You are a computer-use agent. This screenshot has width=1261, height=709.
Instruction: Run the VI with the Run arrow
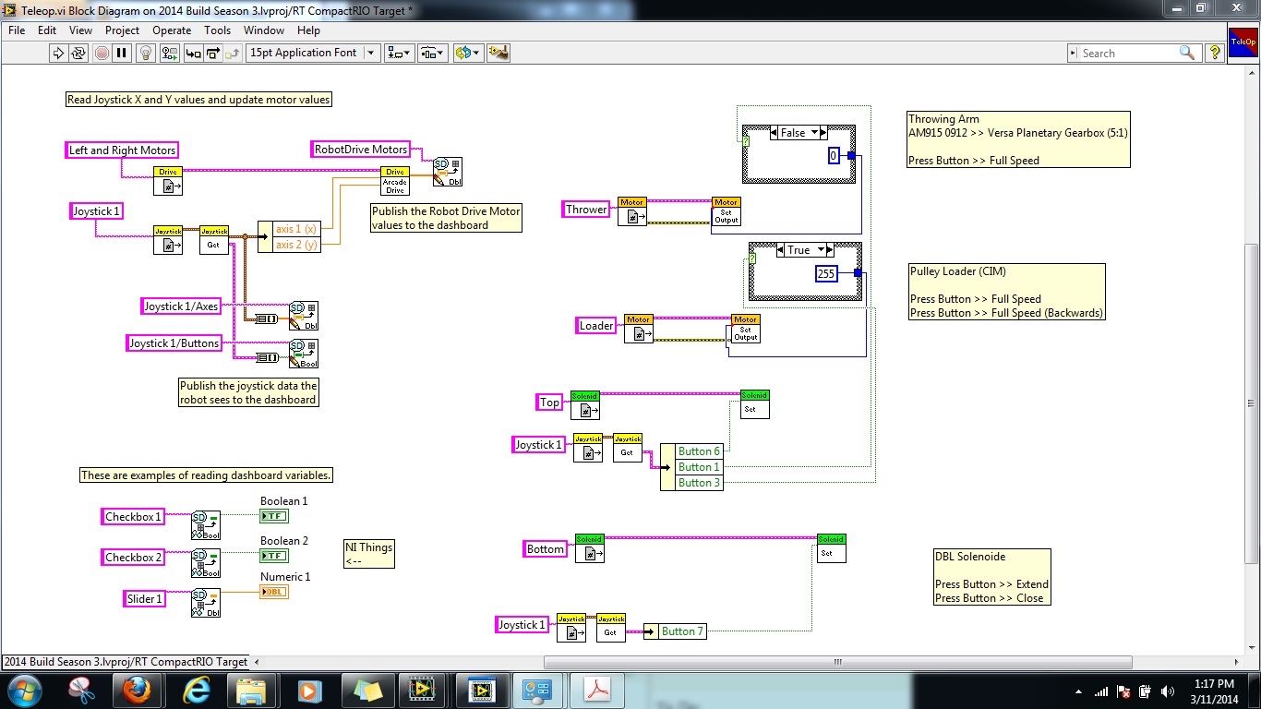58,53
